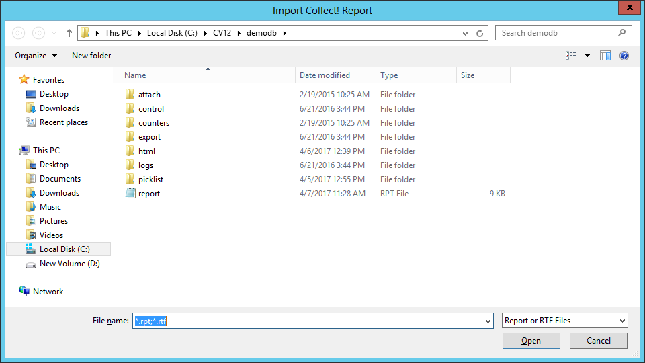Create a New folder

click(x=91, y=56)
